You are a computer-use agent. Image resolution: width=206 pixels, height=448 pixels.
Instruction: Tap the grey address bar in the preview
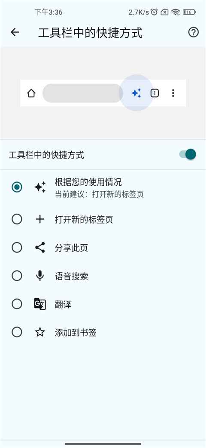coord(83,93)
